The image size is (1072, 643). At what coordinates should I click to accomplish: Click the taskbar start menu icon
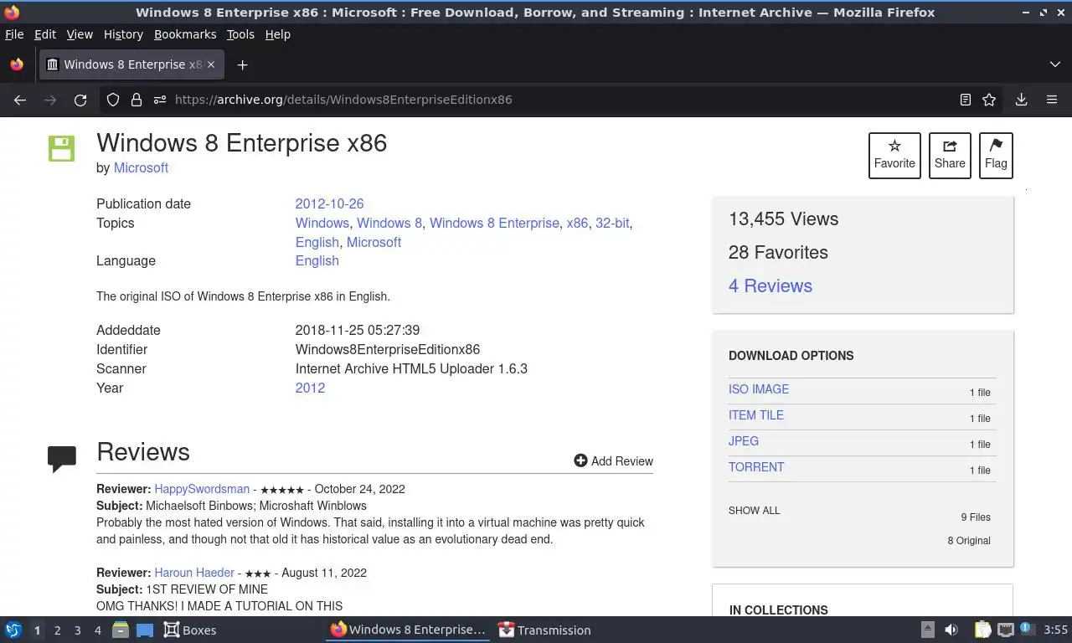pos(13,630)
